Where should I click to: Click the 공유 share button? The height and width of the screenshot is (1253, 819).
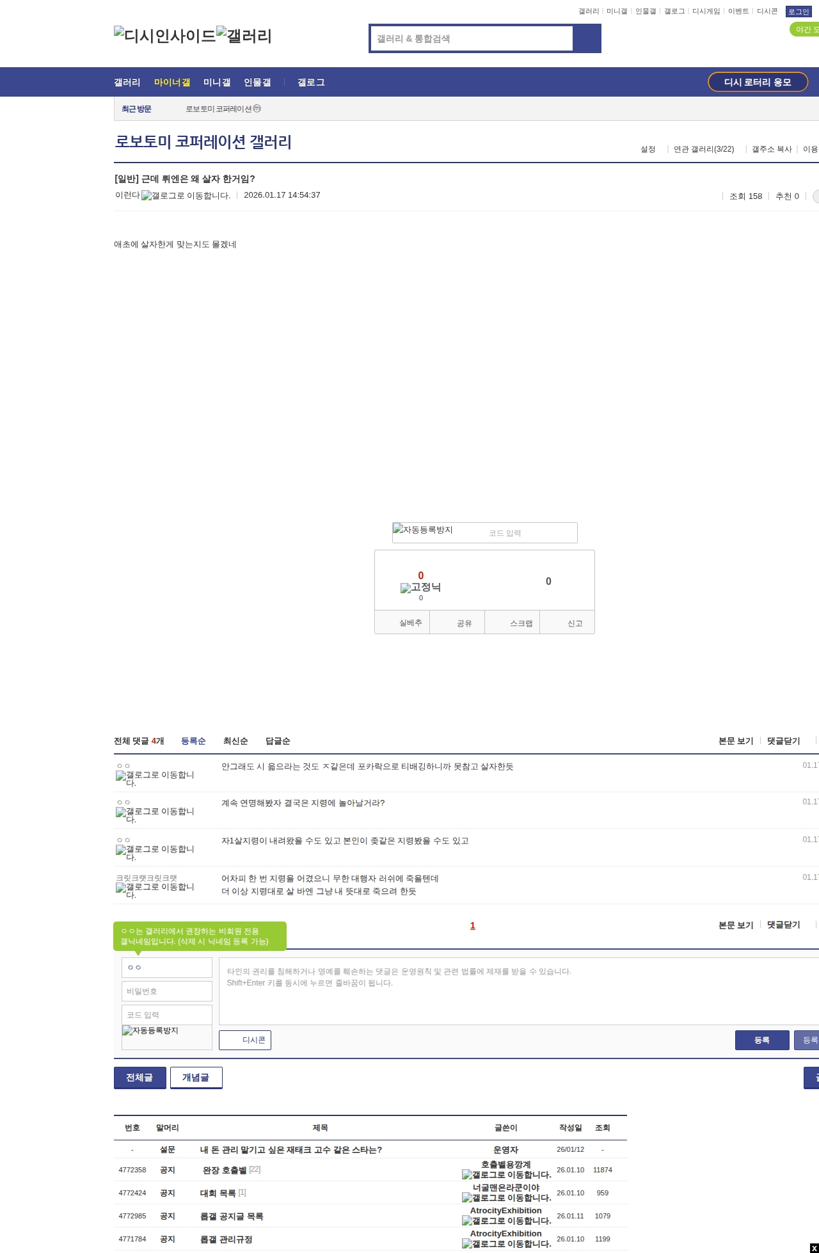(457, 623)
